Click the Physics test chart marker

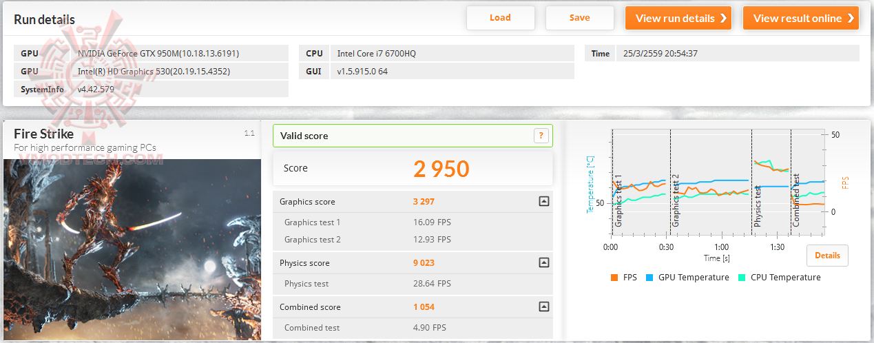pos(758,207)
